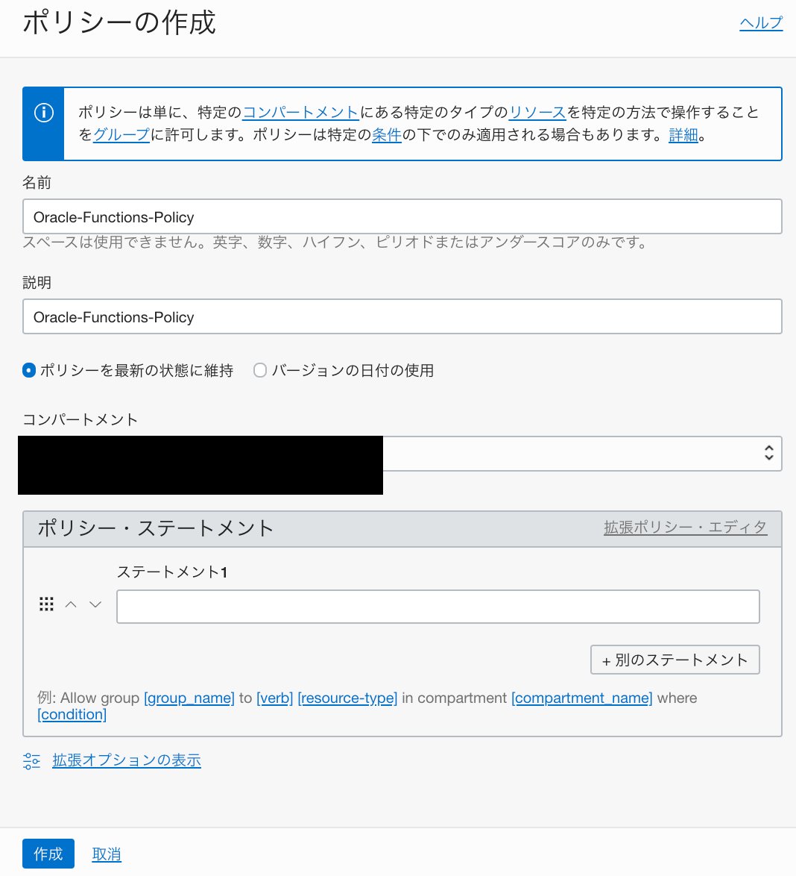Image resolution: width=796 pixels, height=876 pixels.
Task: Move Statement 1 down with the down chevron
Action: pyautogui.click(x=95, y=604)
